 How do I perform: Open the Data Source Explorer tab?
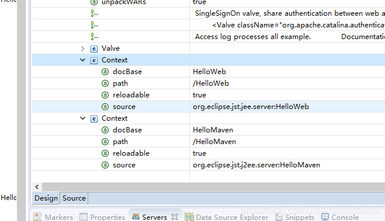click(x=227, y=217)
